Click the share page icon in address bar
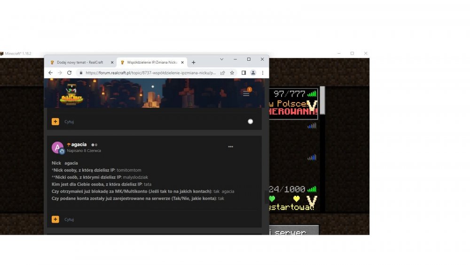Image resolution: width=470 pixels, height=265 pixels. point(222,73)
